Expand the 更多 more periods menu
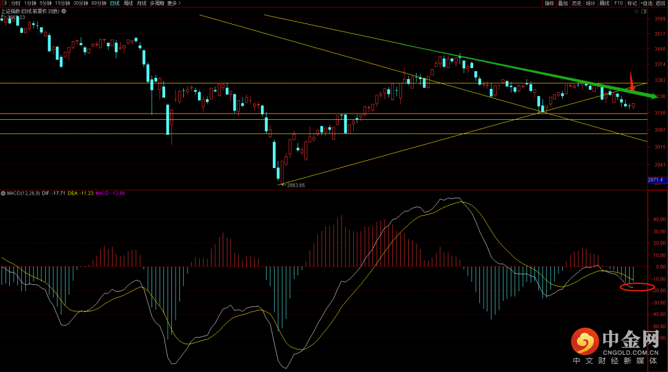Screen dimensions: 668x372 pyautogui.click(x=174, y=3)
